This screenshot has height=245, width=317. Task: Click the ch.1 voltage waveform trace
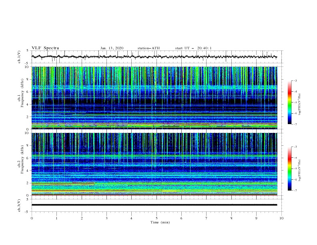pos(154,57)
